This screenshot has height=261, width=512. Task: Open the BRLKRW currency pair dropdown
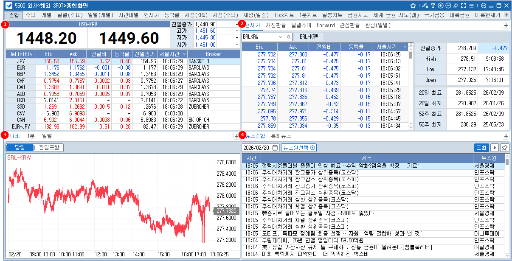[280, 37]
